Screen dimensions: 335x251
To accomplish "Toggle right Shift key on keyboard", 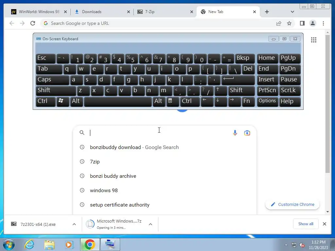I will click(241, 91).
